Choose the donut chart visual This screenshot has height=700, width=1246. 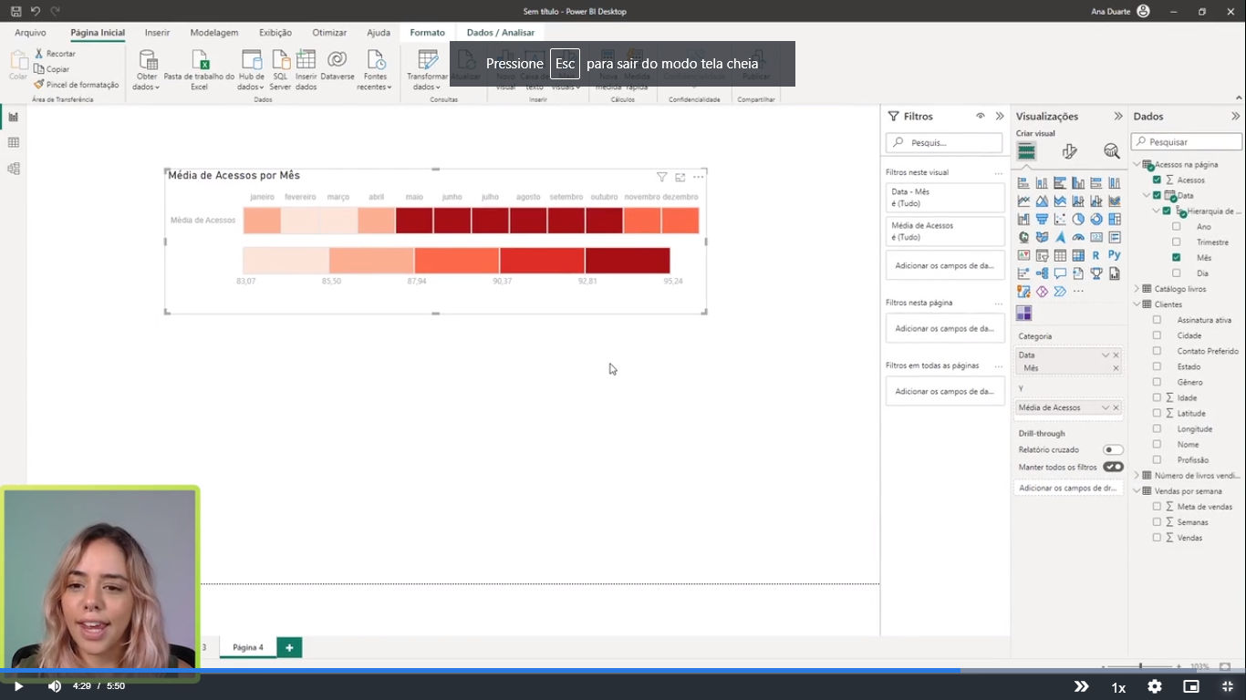click(x=1096, y=220)
